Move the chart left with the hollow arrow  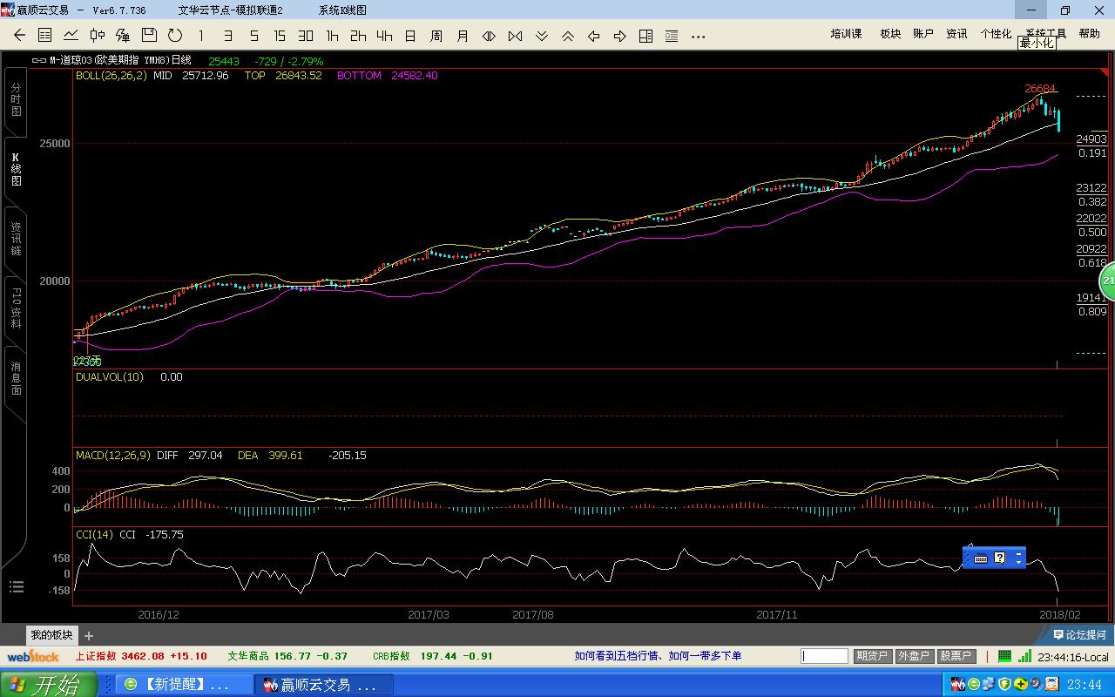593,36
